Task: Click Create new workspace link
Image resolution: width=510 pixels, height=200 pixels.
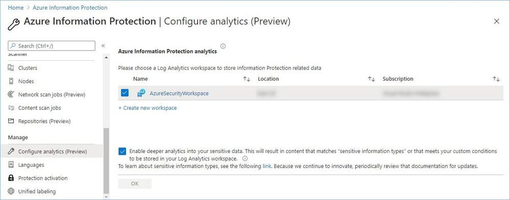Action: pyautogui.click(x=148, y=108)
